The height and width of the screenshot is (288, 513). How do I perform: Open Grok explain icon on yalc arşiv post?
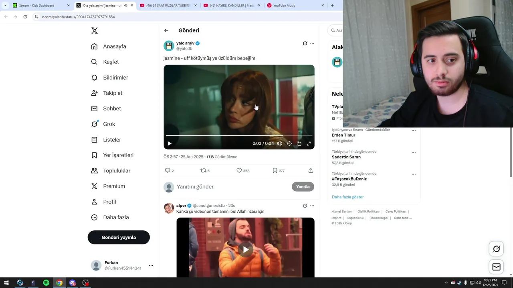click(305, 43)
